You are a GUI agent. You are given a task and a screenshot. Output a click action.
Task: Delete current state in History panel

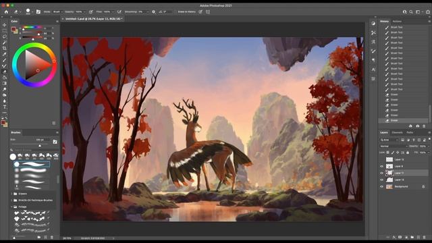coord(424,126)
